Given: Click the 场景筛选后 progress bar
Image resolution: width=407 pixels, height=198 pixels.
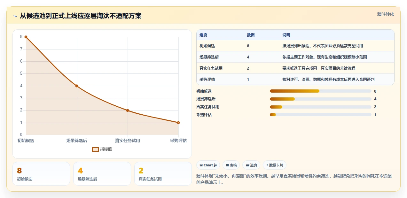Looking at the screenshot, I should coord(321,99).
